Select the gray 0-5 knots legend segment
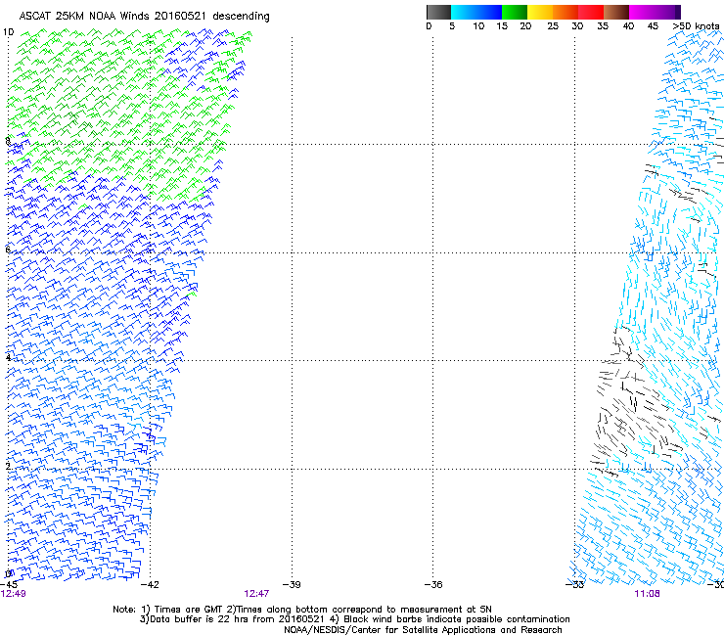724x636 pixels. coord(438,12)
